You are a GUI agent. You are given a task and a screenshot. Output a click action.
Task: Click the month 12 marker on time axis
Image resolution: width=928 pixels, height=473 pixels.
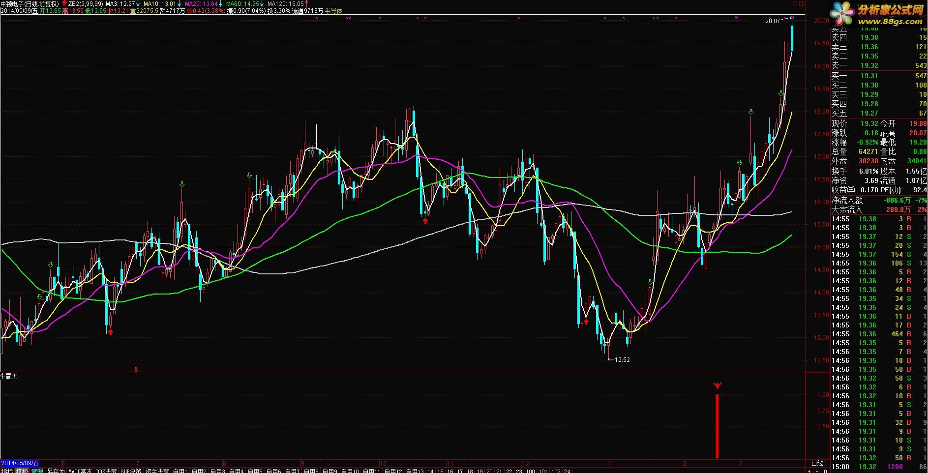(526, 463)
